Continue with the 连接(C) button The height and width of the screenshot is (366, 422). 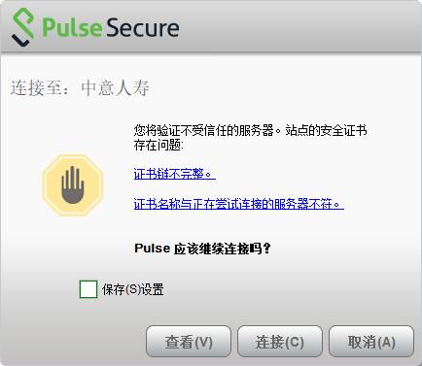[280, 342]
